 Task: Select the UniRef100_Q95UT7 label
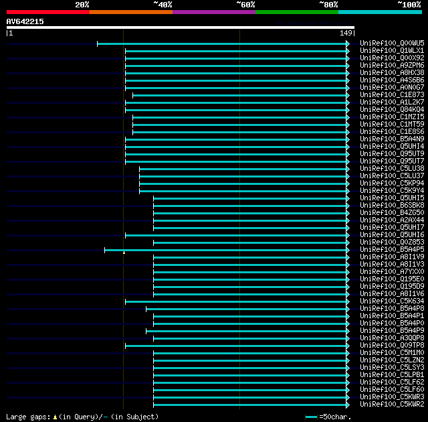point(392,161)
